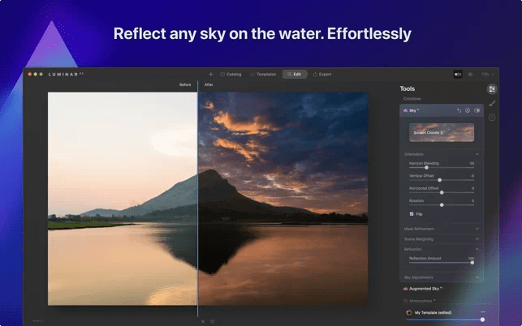Open My Template three-dots options
The image size is (522, 326).
point(483,312)
